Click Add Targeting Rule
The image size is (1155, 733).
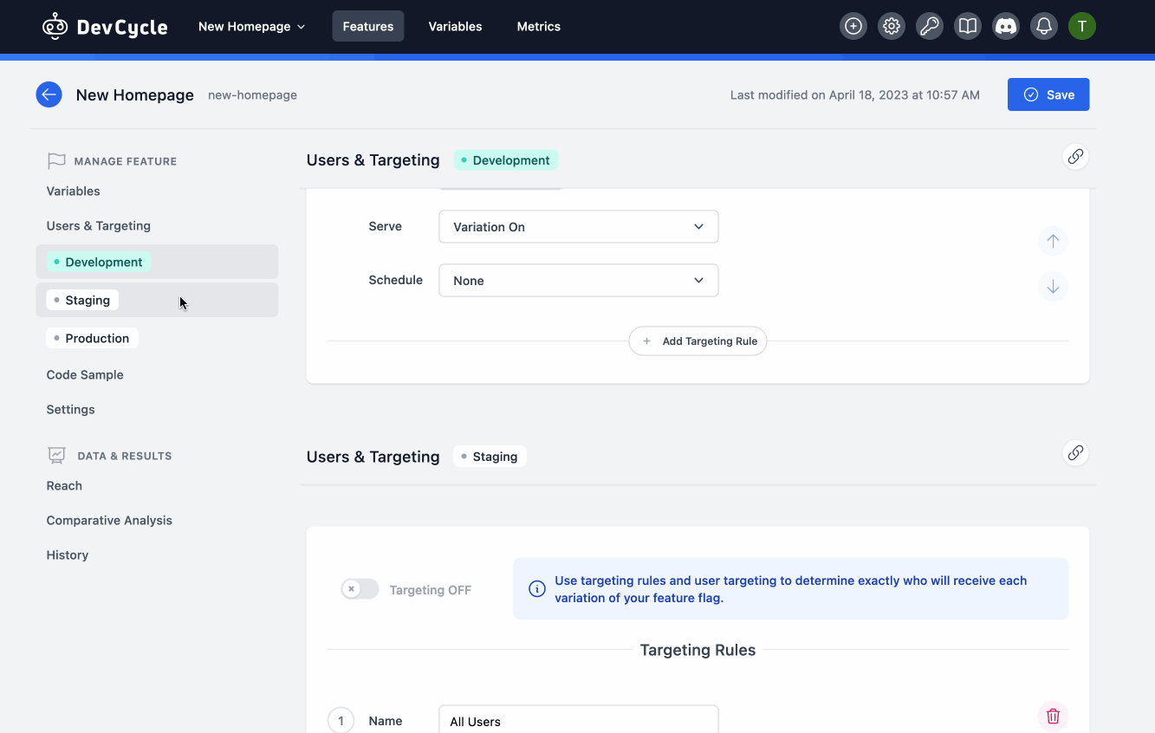coord(698,341)
